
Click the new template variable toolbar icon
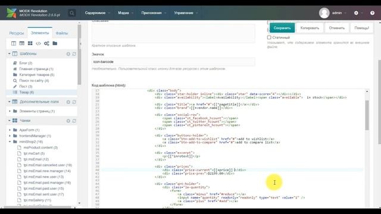[22, 43]
